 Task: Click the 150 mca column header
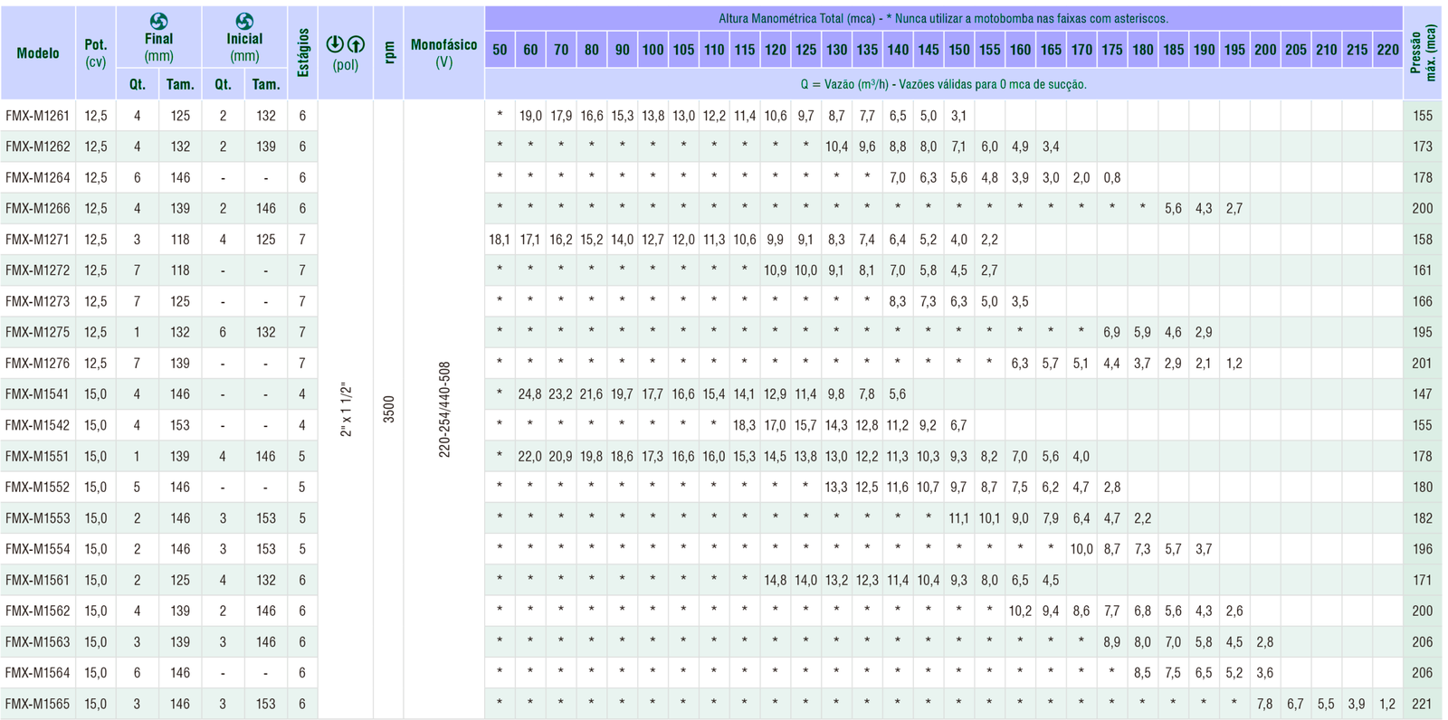click(959, 50)
